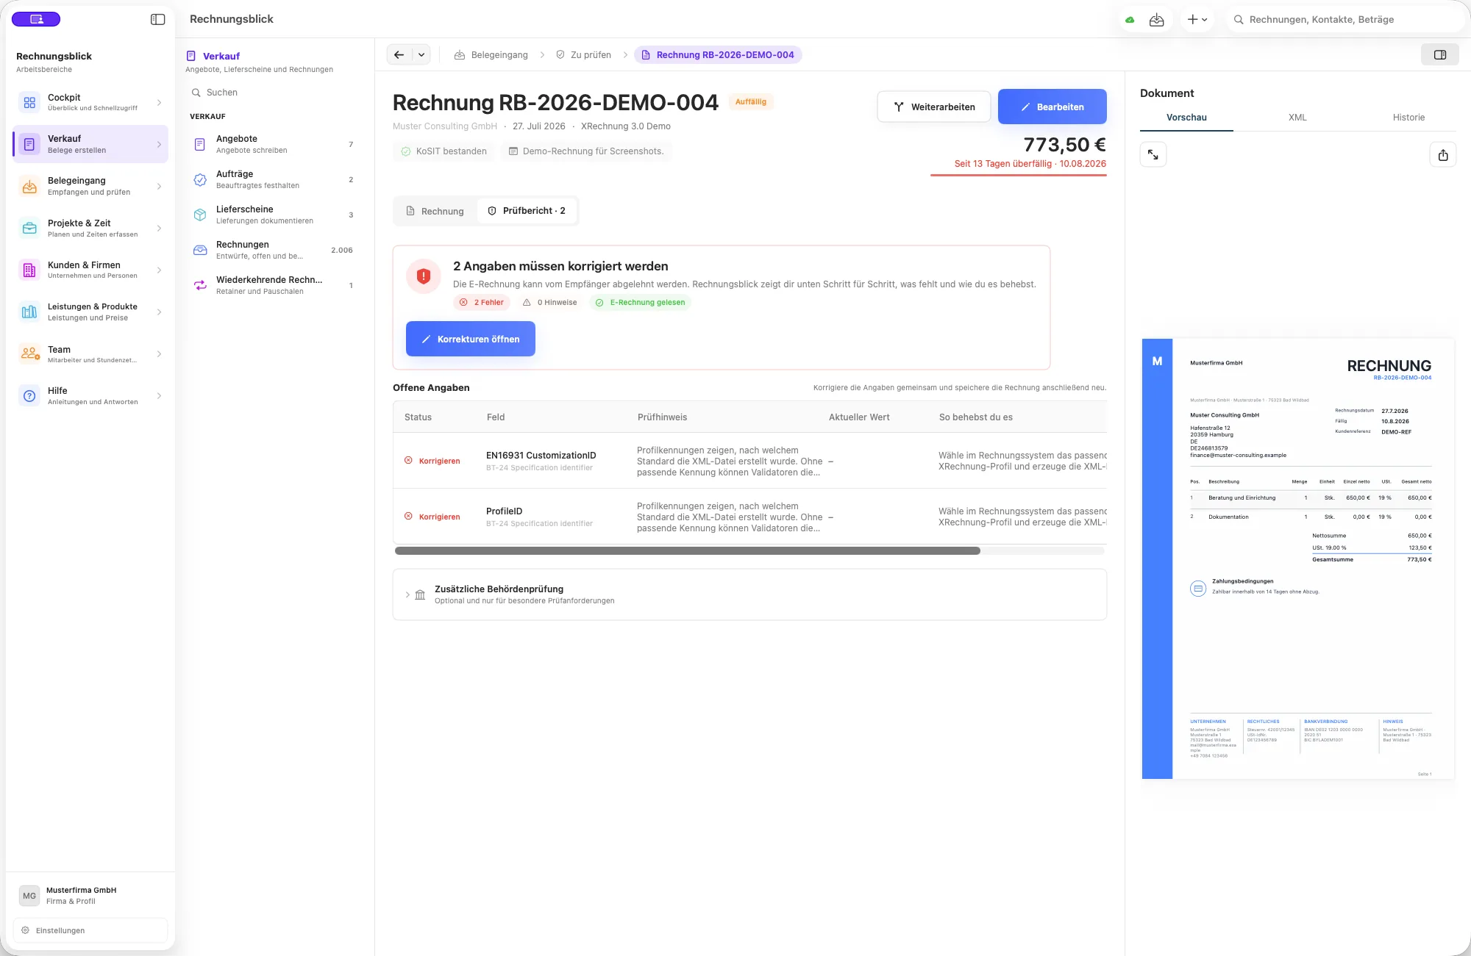
Task: Switch to the XML tab
Action: click(1297, 118)
